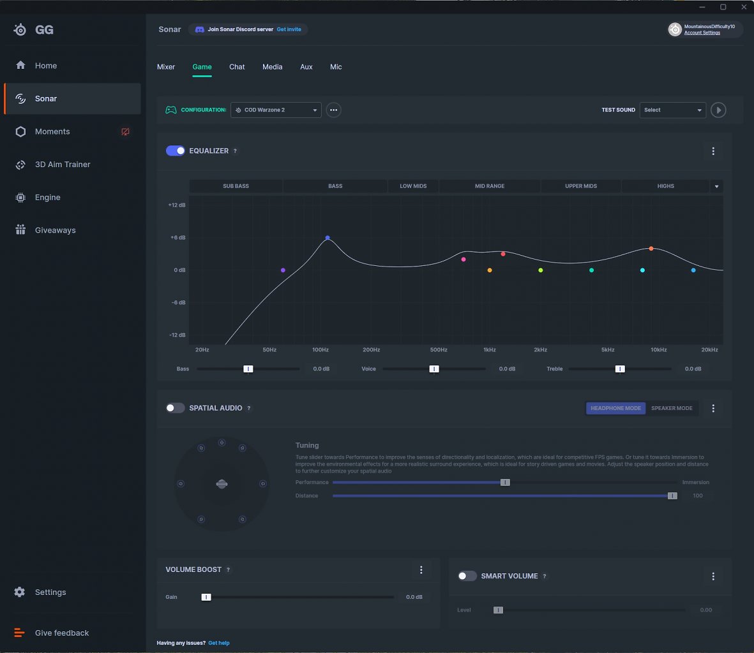Image resolution: width=754 pixels, height=653 pixels.
Task: Click the Distance slider handle
Action: point(672,495)
